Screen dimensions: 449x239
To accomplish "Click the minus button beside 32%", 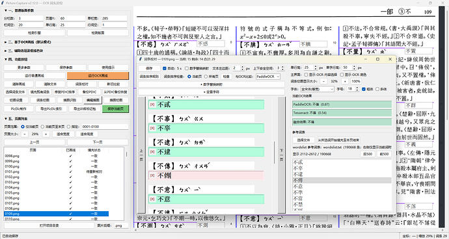I will tap(323, 81).
